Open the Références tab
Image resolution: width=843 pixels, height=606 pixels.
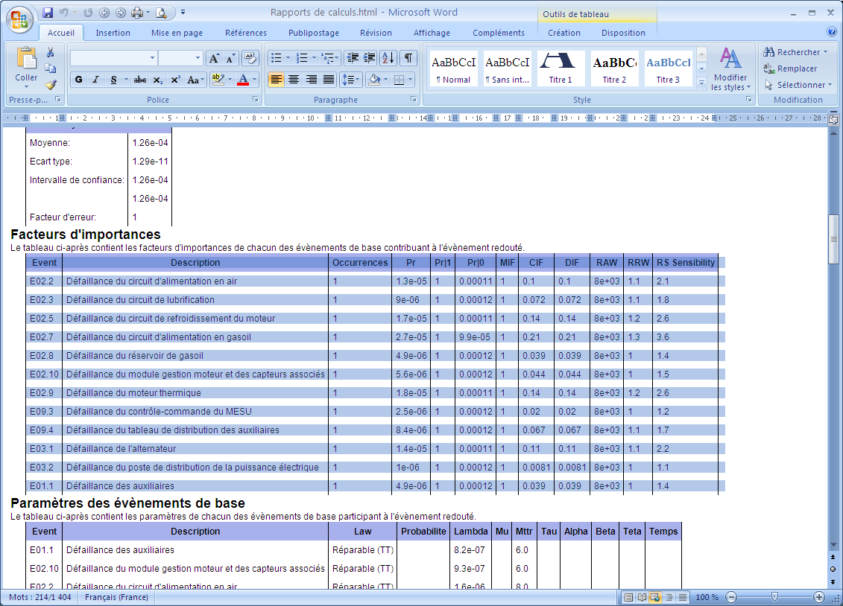(246, 33)
